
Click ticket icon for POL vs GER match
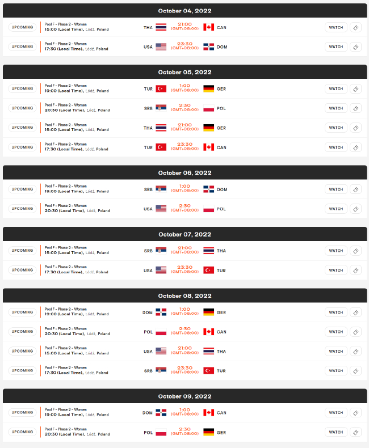355,432
